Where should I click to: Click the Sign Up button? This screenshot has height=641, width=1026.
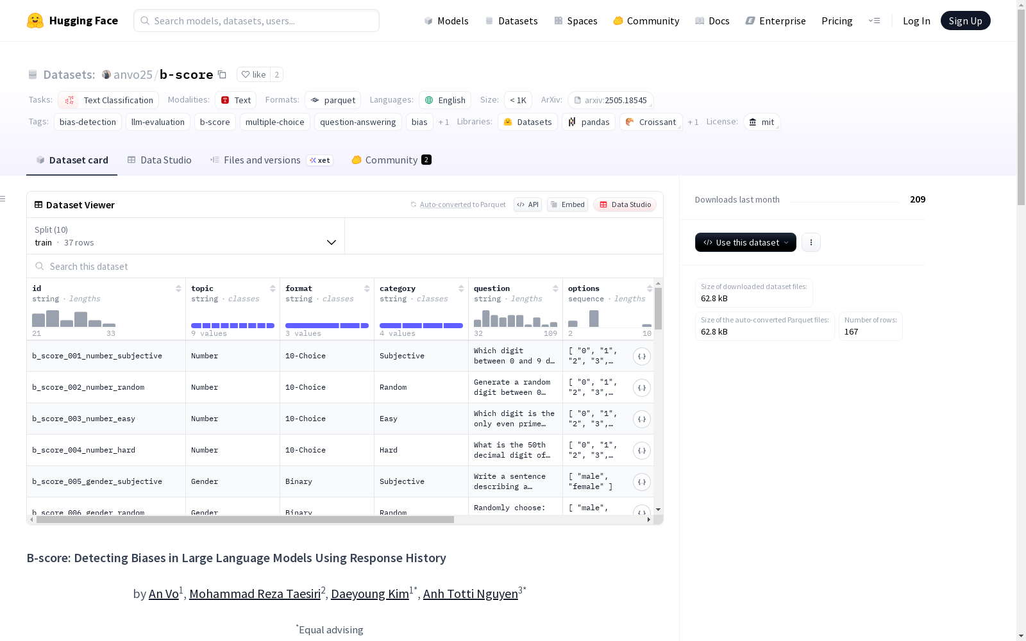(965, 21)
